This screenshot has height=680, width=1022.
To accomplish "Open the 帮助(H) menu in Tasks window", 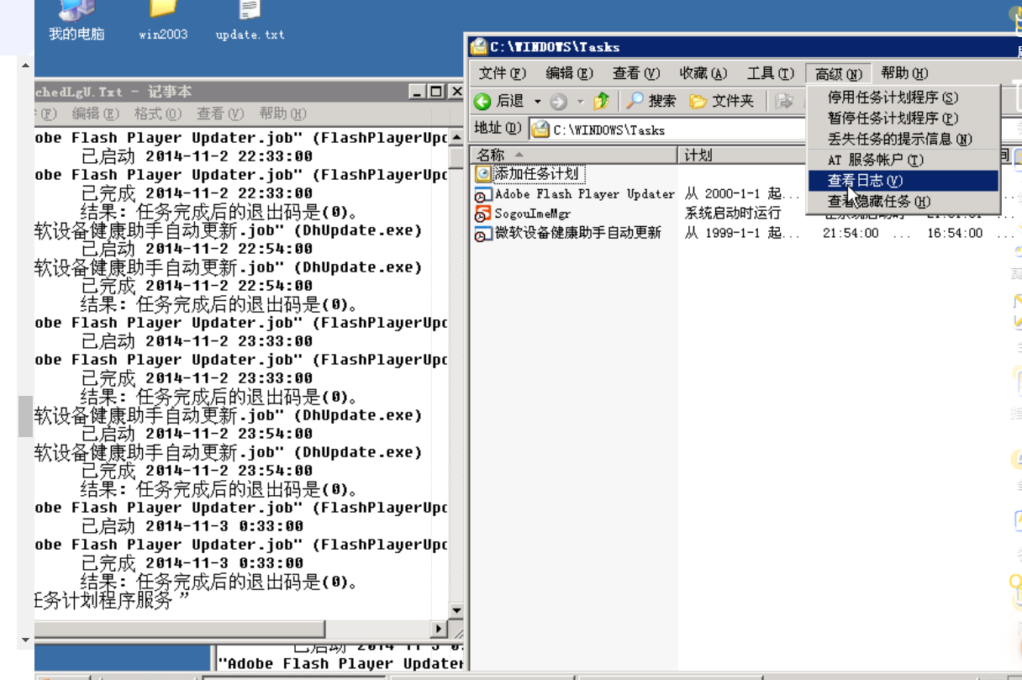I will point(905,74).
